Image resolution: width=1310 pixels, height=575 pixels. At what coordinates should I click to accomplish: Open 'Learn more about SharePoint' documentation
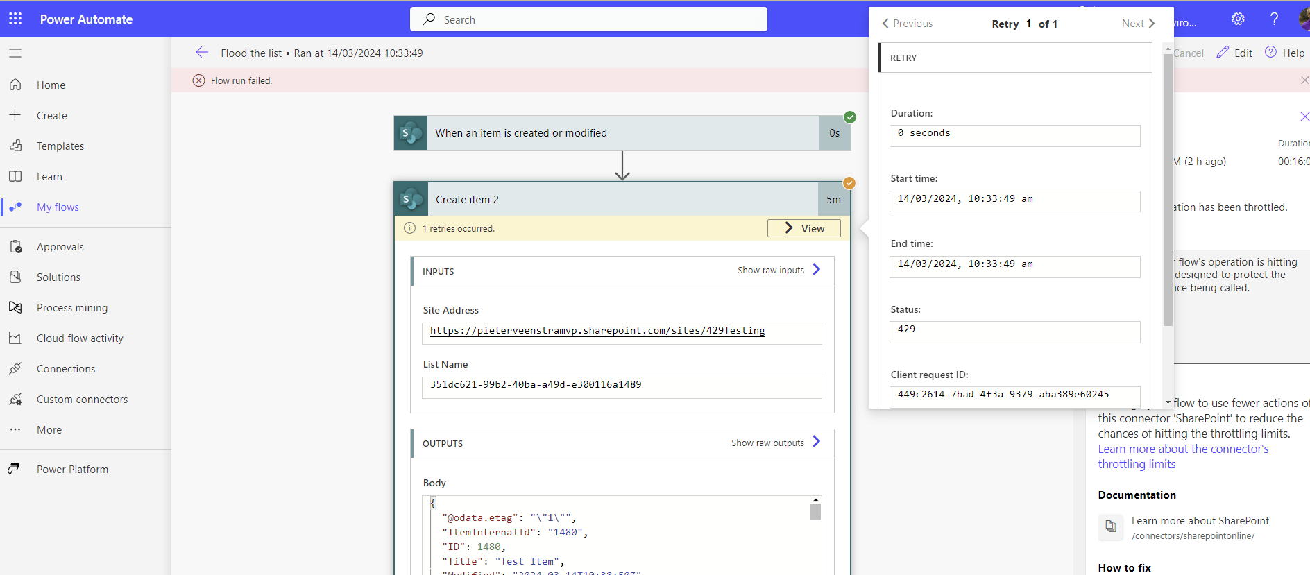(x=1200, y=520)
